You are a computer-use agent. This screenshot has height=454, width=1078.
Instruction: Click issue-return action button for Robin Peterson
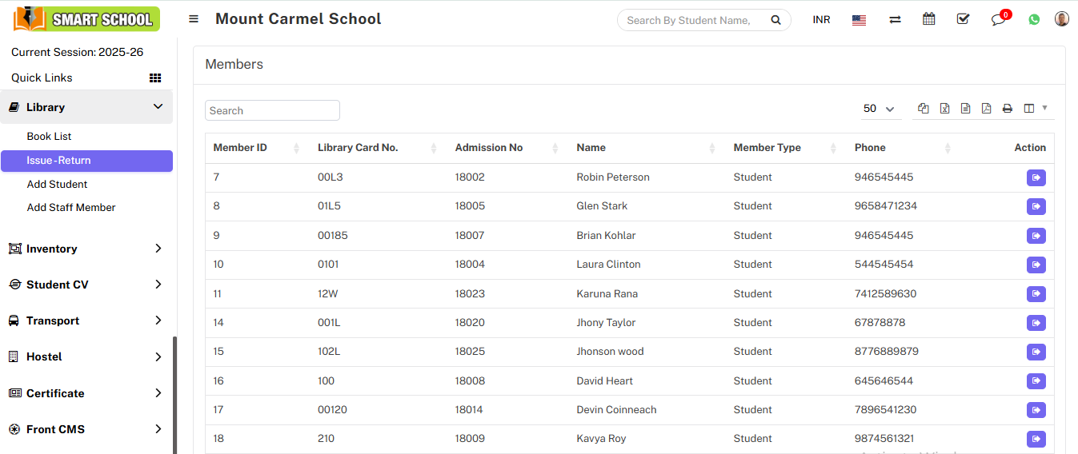click(x=1036, y=177)
